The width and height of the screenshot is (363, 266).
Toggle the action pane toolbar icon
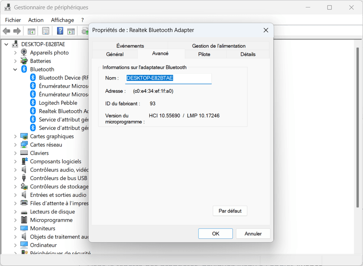71,31
